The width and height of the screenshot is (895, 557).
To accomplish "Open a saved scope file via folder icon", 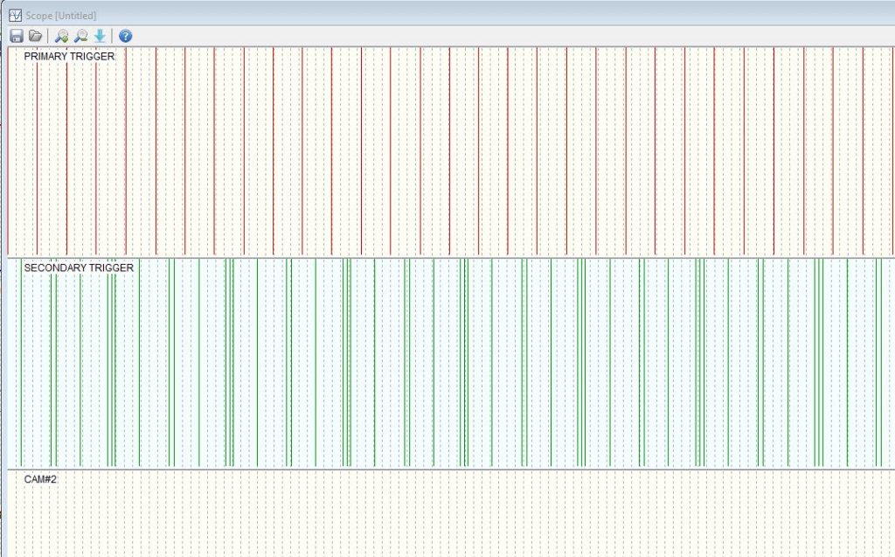I will click(x=36, y=36).
